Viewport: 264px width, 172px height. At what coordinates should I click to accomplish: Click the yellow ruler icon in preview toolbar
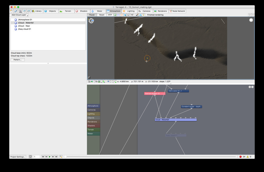click(x=144, y=15)
